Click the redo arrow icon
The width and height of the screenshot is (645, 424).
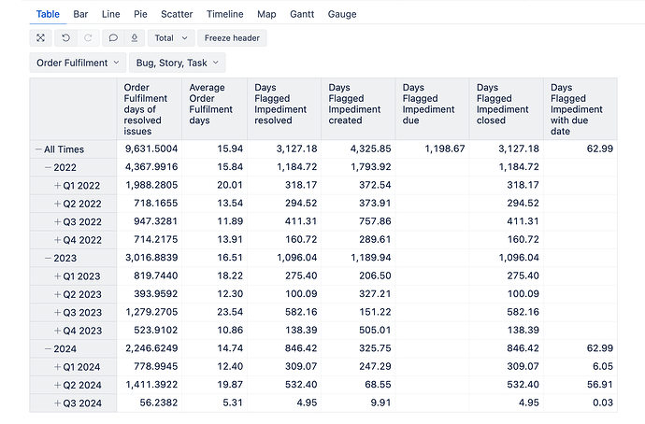click(x=88, y=38)
